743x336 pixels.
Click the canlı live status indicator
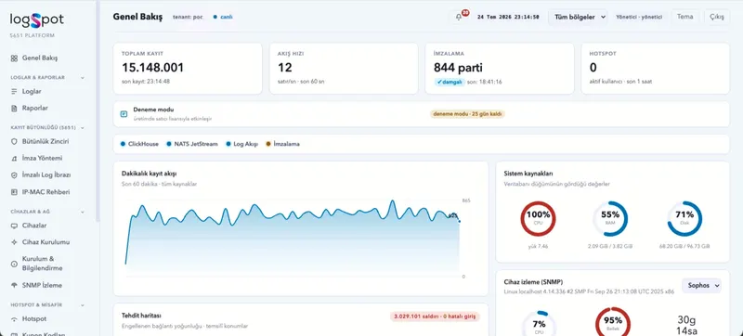(223, 17)
